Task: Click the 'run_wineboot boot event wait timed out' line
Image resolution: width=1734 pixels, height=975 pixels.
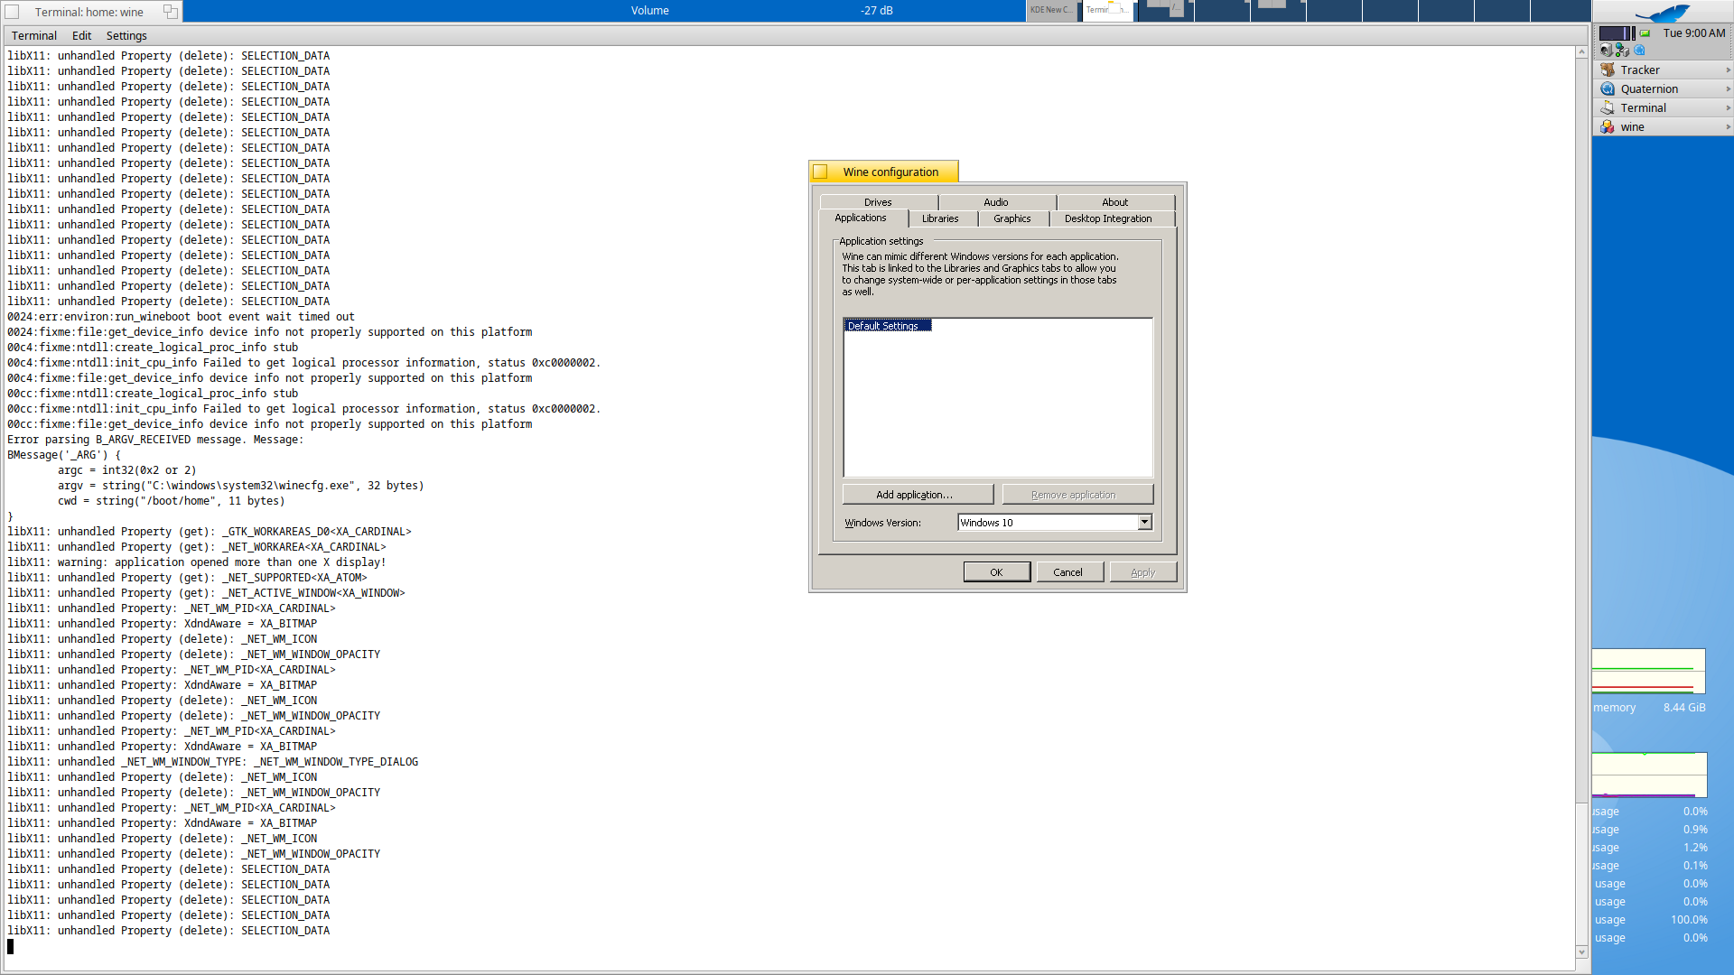Action: (x=181, y=317)
